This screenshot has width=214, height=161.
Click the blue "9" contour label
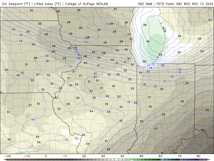point(158,57)
